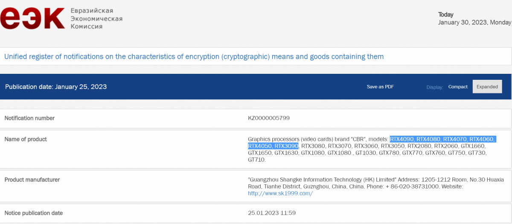Save the notification as PDF
Screen dimensions: 512x224
tap(380, 87)
